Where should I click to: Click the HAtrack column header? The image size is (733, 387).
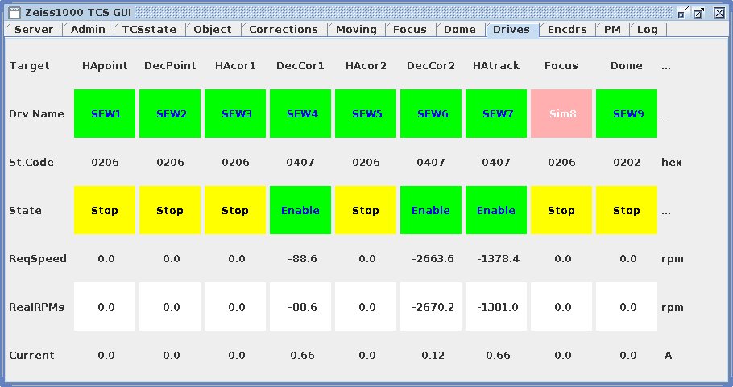pos(496,66)
